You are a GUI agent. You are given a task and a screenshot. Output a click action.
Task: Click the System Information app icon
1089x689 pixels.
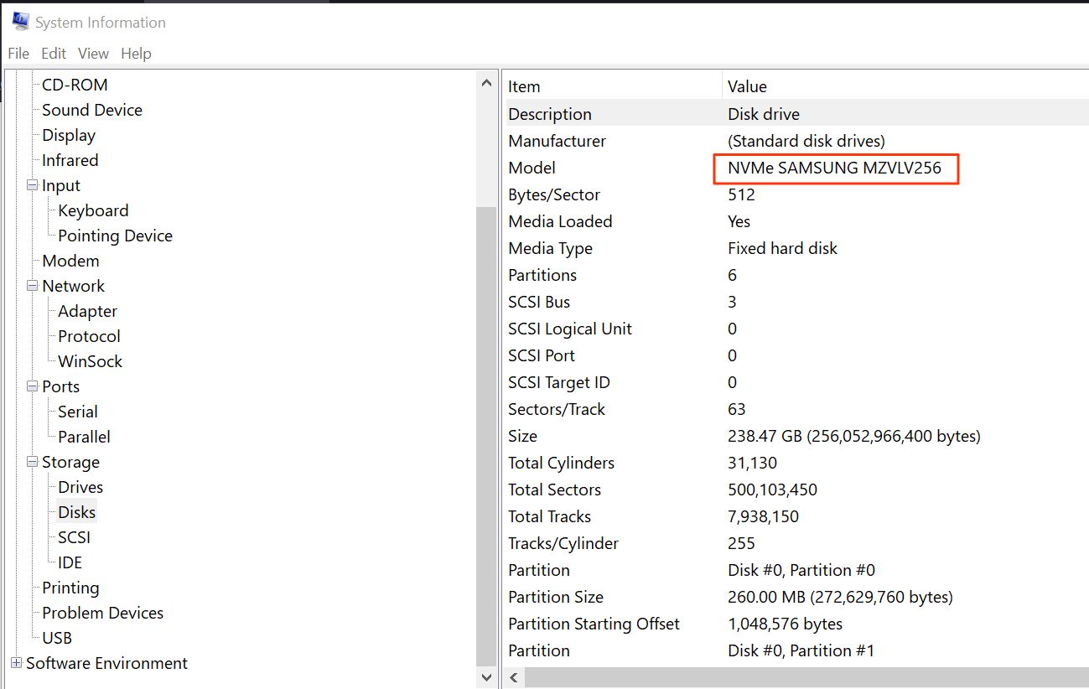(20, 22)
